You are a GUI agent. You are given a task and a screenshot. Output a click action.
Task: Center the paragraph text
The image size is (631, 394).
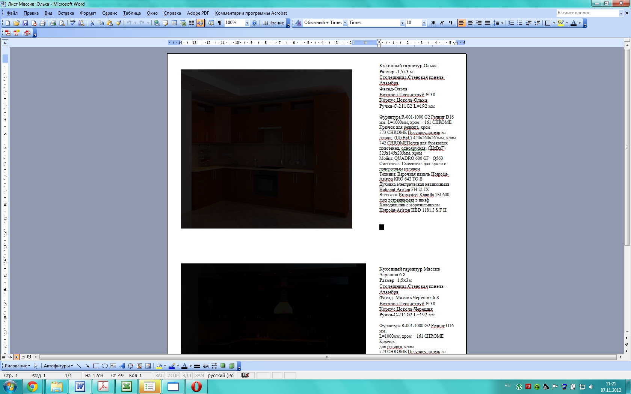470,23
